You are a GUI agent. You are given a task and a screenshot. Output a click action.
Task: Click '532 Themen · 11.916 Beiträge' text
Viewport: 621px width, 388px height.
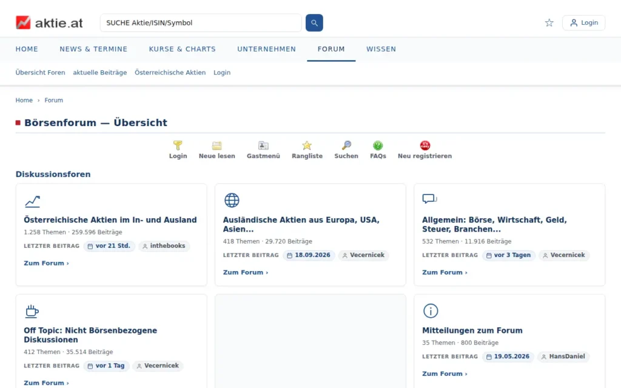(x=466, y=241)
